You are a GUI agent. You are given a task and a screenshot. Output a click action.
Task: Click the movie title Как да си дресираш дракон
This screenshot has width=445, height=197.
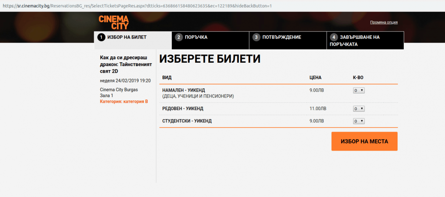(x=126, y=64)
